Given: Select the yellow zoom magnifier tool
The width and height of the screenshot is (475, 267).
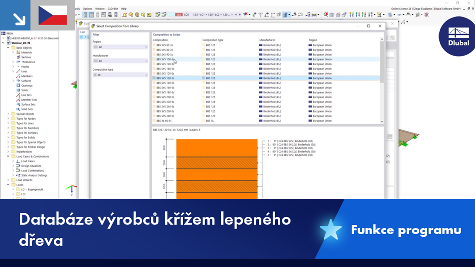Looking at the screenshot, I should tap(379, 15).
